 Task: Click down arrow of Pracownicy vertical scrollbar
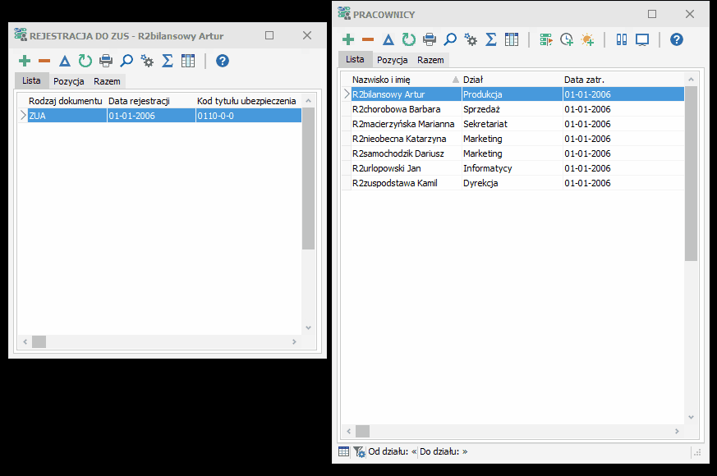point(691,417)
